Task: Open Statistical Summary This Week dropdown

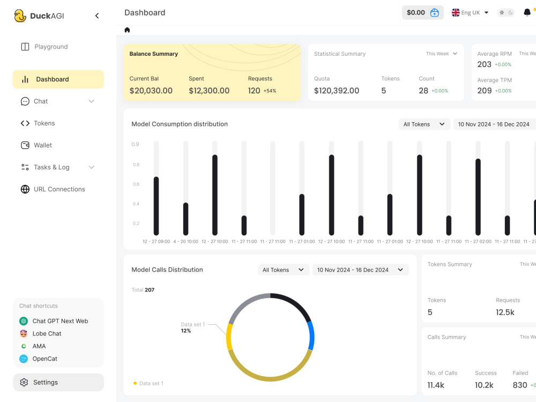Action: (441, 54)
